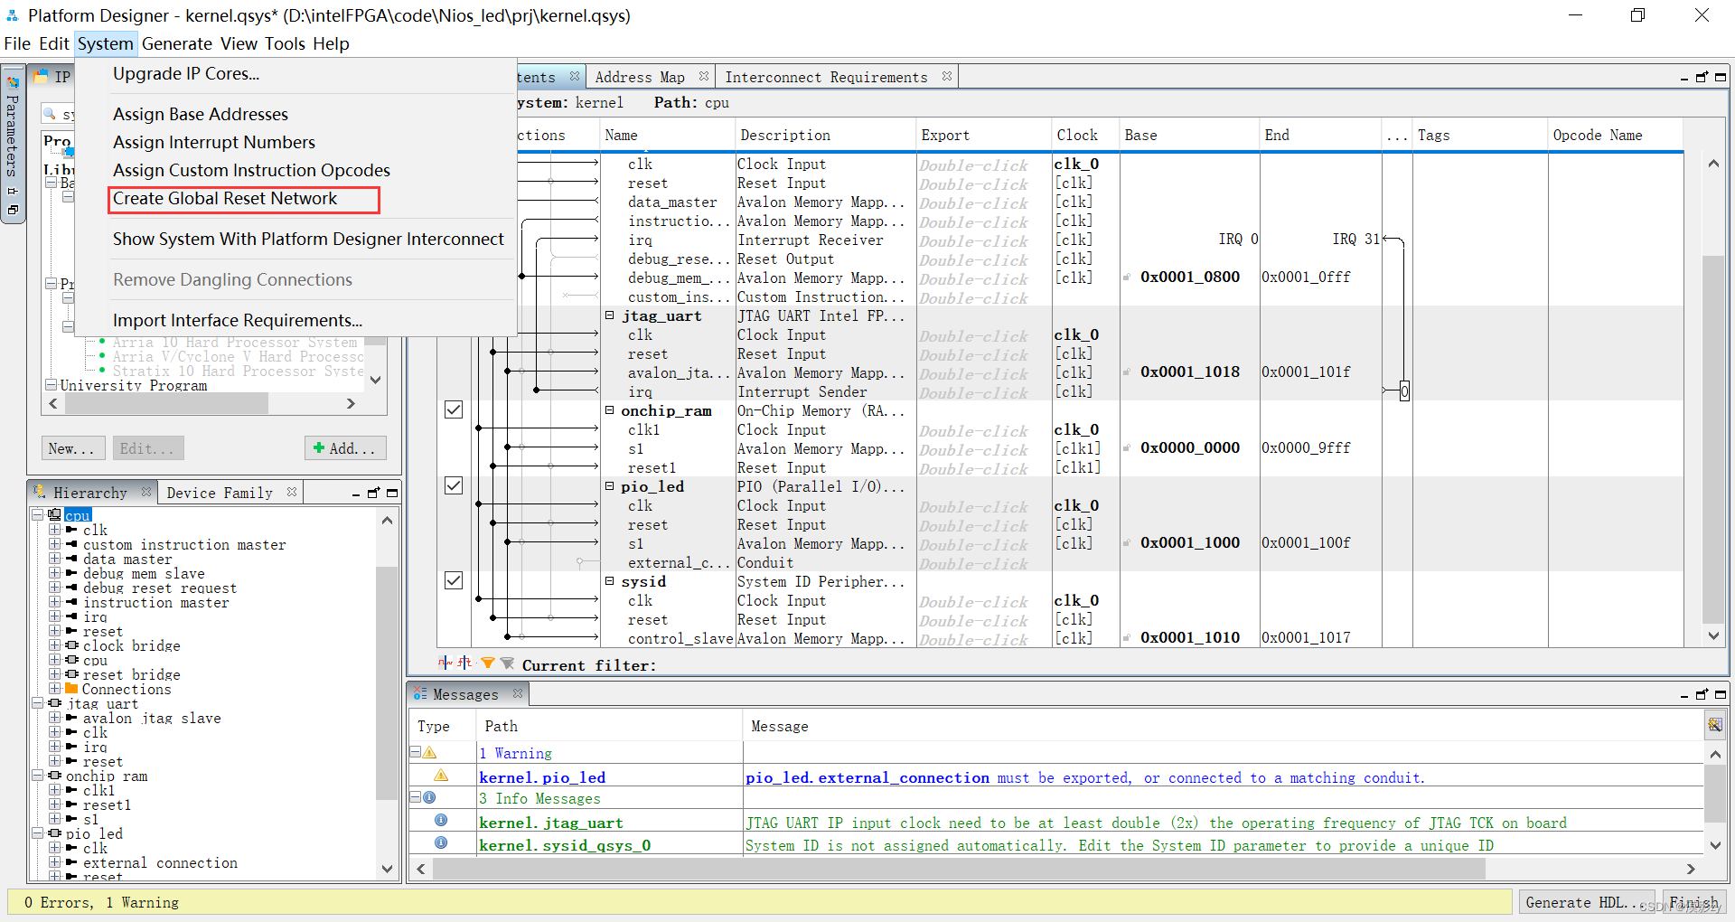Click the search magnifier icon in IP Catalog

pos(51,113)
